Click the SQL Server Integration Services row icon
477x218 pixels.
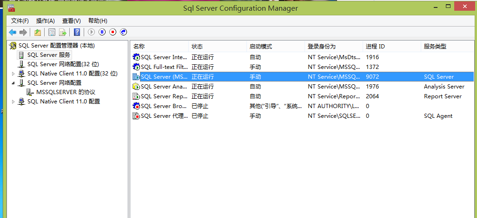click(x=136, y=57)
